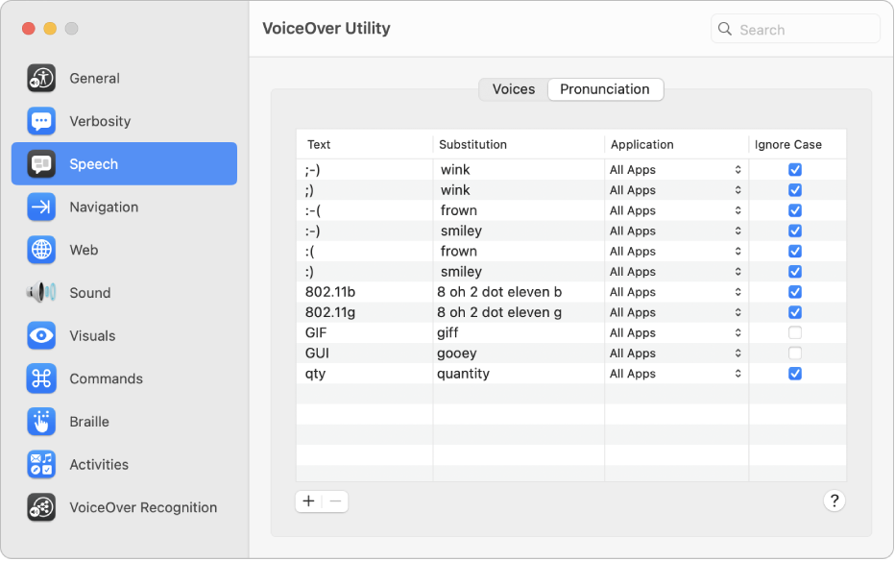
Task: Click the Braille hand icon
Action: click(41, 422)
